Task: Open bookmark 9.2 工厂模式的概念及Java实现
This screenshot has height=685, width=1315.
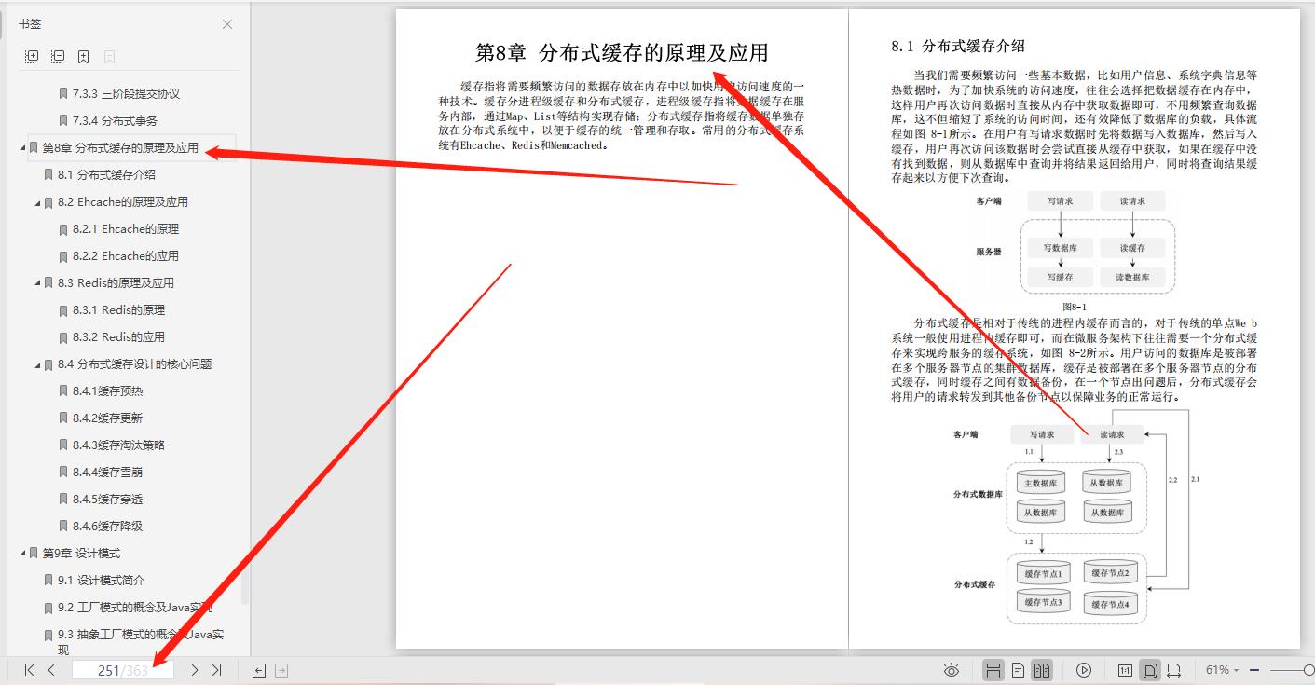Action: [x=135, y=607]
